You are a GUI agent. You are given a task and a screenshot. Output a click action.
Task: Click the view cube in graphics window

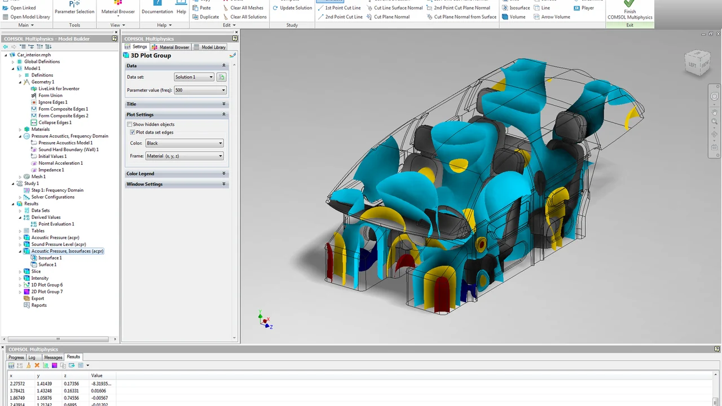click(698, 62)
